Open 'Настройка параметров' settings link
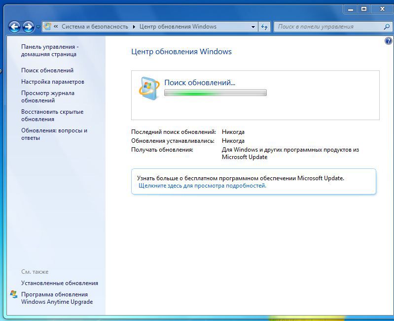 click(x=52, y=82)
